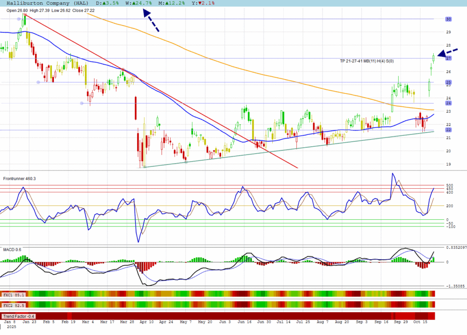Click the Frontrunner 460.3 indicator label
Image resolution: width=467 pixels, height=335 pixels.
click(19, 178)
